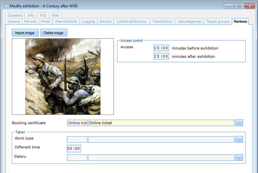Open Work type lookup ellipsis button
The height and width of the screenshot is (173, 258).
click(239, 139)
